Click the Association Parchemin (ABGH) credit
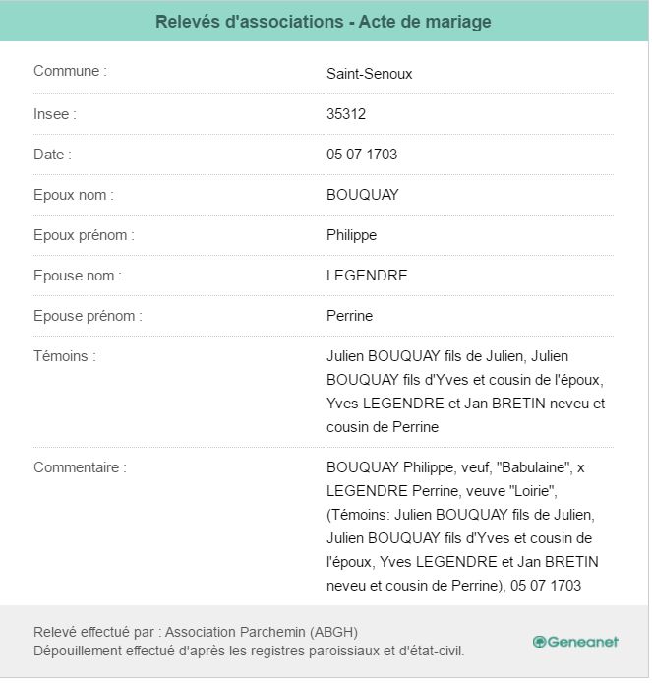This screenshot has width=652, height=684. 261,632
